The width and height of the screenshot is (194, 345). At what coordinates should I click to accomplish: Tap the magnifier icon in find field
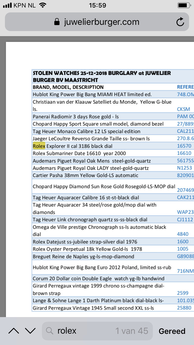pos(49,331)
